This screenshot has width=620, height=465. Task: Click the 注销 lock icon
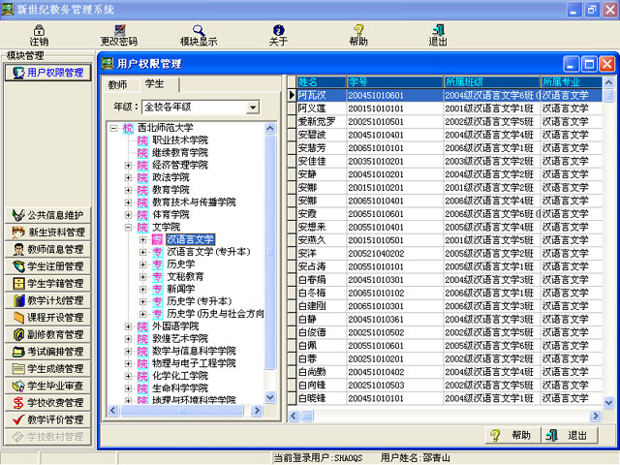39,30
